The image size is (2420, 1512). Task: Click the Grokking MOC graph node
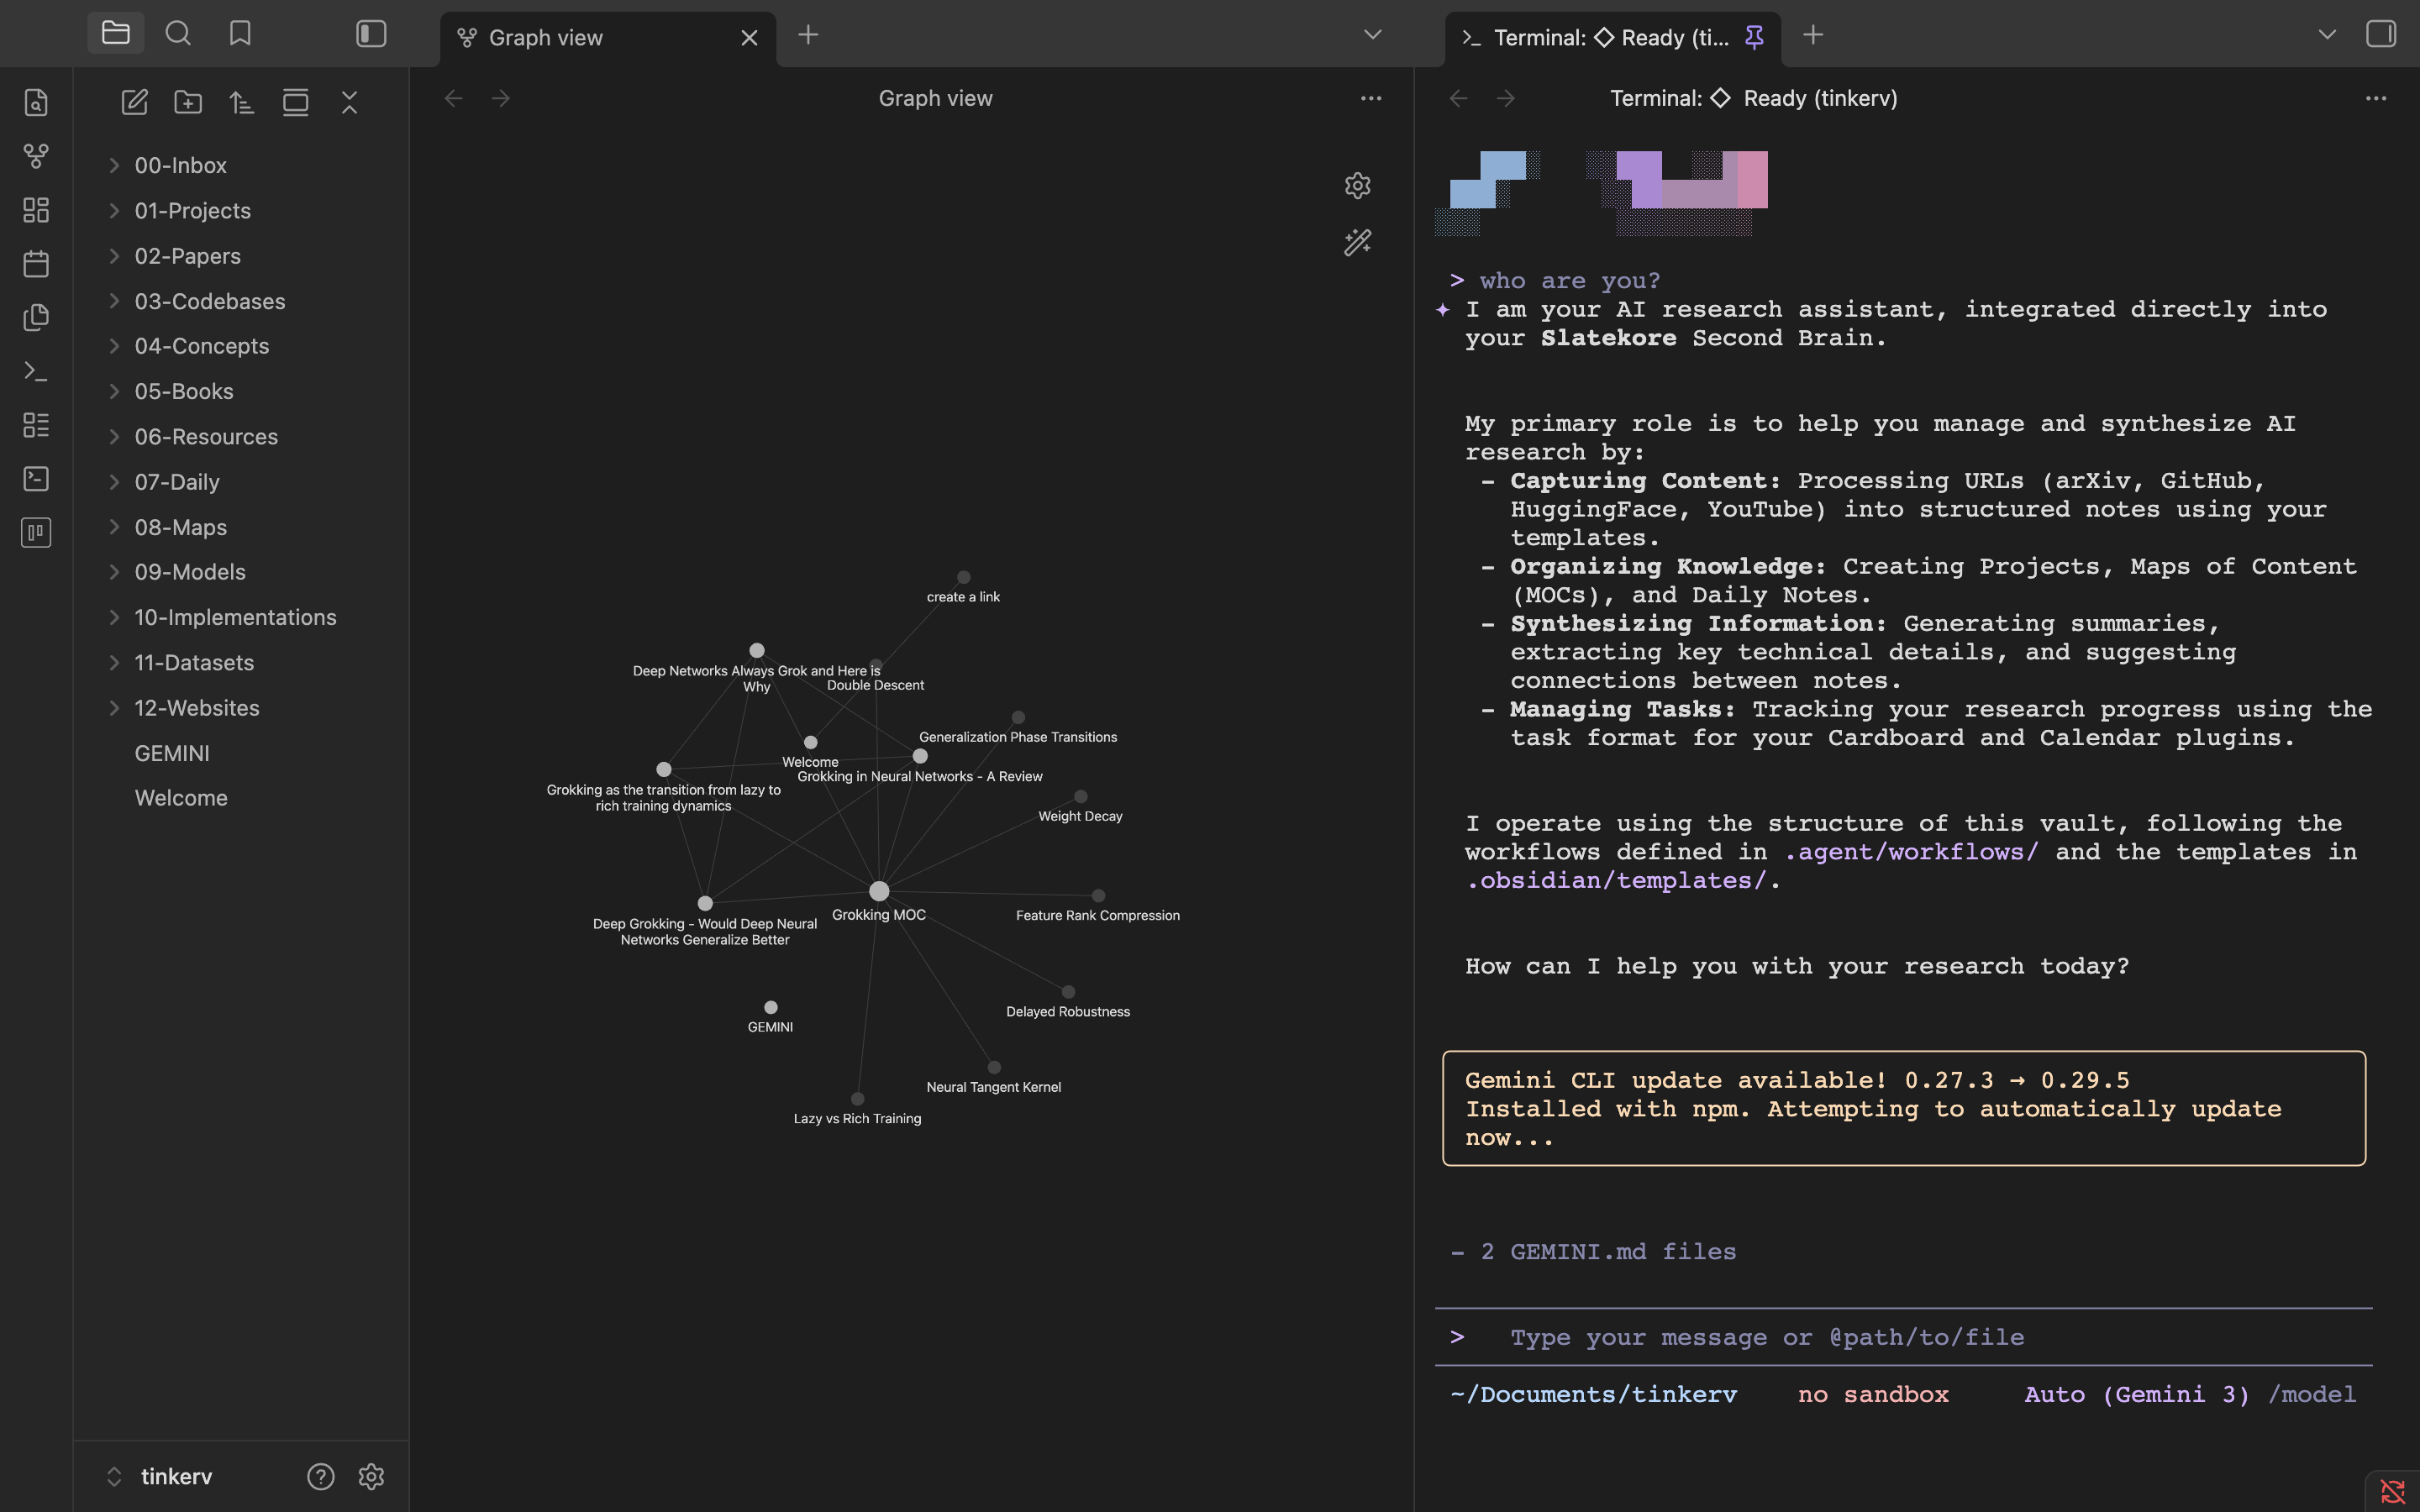pos(879,891)
